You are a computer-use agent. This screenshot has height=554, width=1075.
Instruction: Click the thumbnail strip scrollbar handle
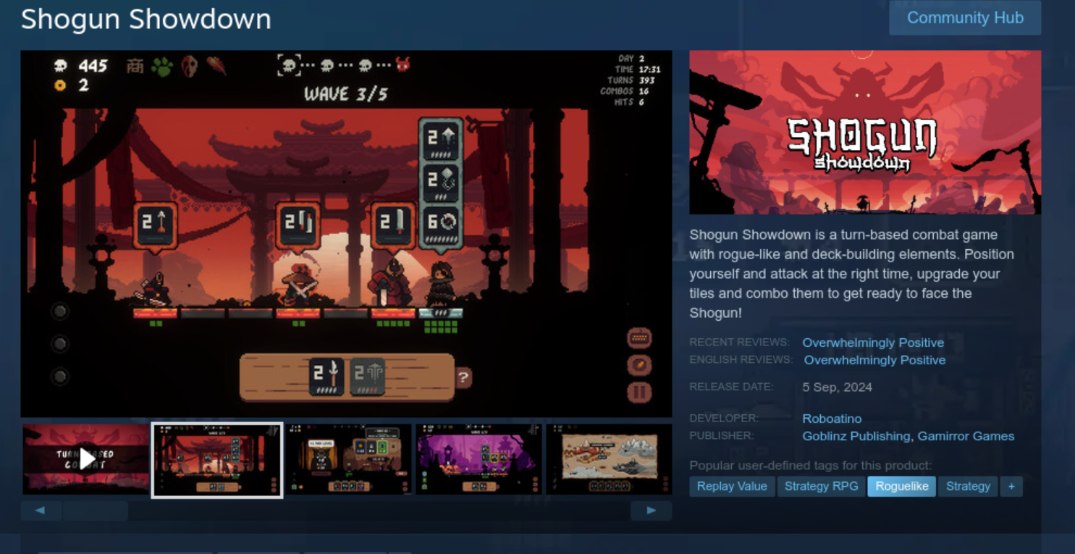tap(96, 511)
